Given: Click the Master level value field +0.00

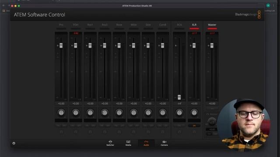Looking at the screenshot, I should click(x=212, y=103).
